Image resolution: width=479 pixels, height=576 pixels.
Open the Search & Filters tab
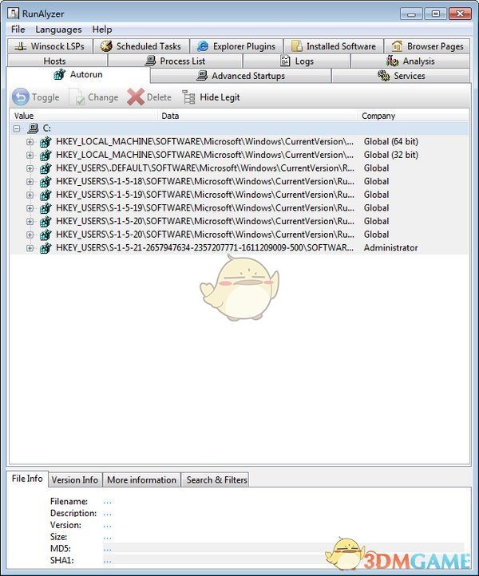[x=216, y=479]
